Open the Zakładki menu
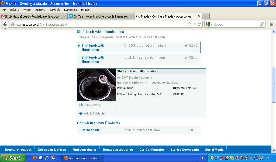The height and width of the screenshot is (162, 276). [x=54, y=10]
